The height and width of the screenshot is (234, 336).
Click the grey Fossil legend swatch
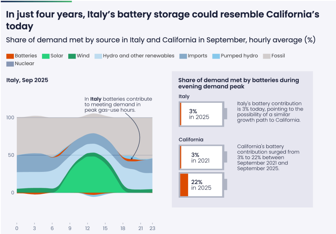coord(266,56)
